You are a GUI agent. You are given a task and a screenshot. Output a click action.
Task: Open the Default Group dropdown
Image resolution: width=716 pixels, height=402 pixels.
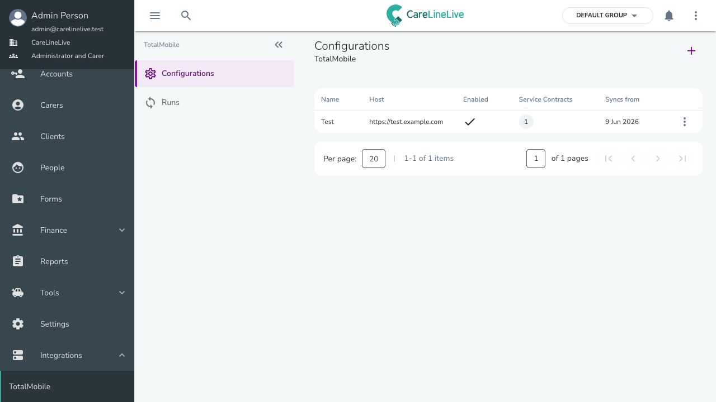607,16
